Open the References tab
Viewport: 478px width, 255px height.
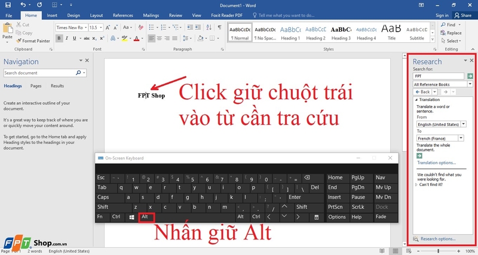point(123,16)
